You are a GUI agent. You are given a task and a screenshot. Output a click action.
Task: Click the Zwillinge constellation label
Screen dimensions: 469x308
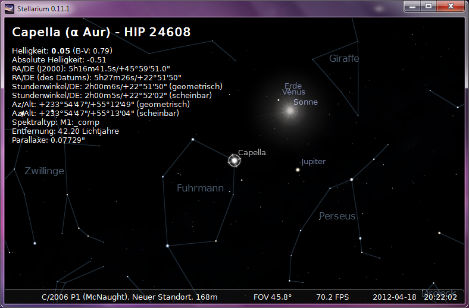tap(44, 171)
